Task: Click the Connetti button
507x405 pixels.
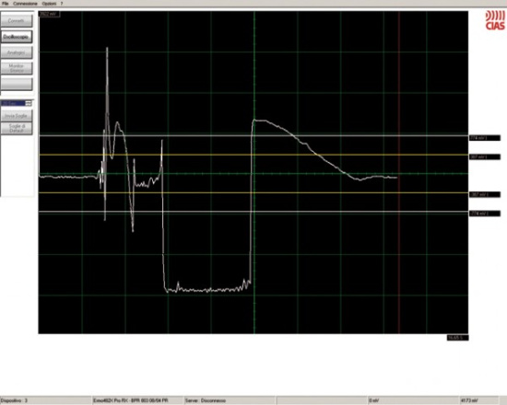Action: [17, 20]
